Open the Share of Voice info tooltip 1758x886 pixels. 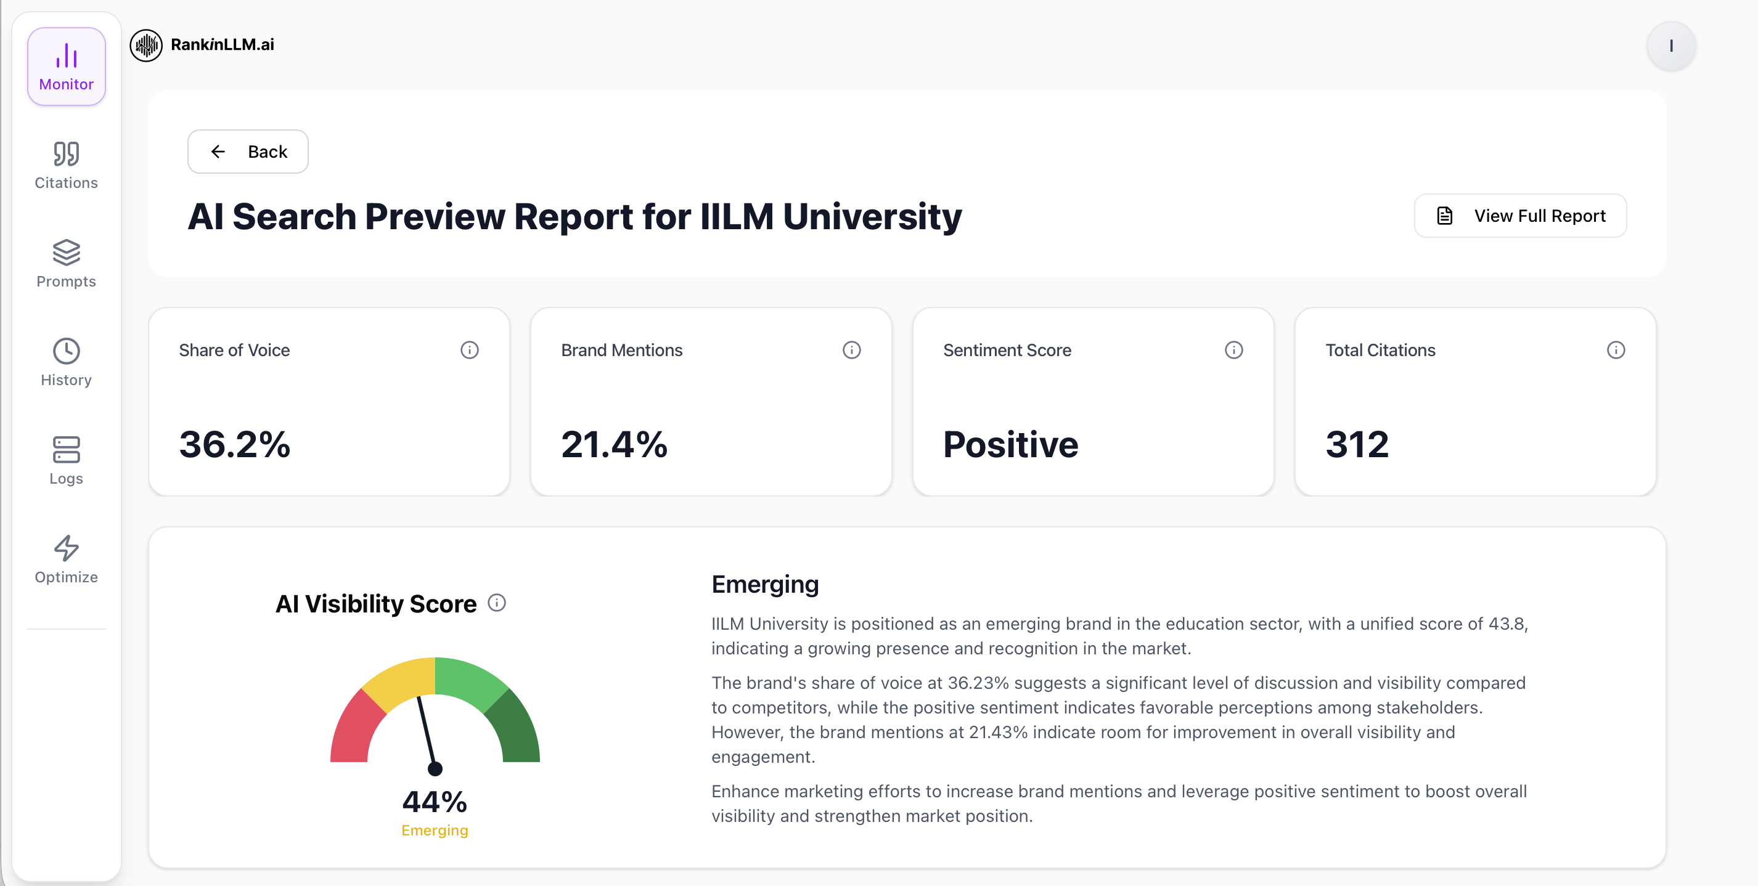pyautogui.click(x=469, y=350)
